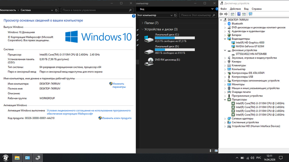The image size is (289, 162).
Task: Open File Explorer from the taskbar
Action: click(17, 158)
